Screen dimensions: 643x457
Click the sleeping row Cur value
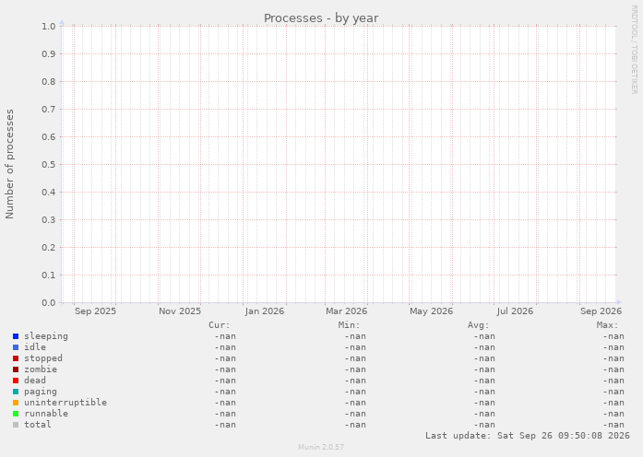[x=225, y=336]
